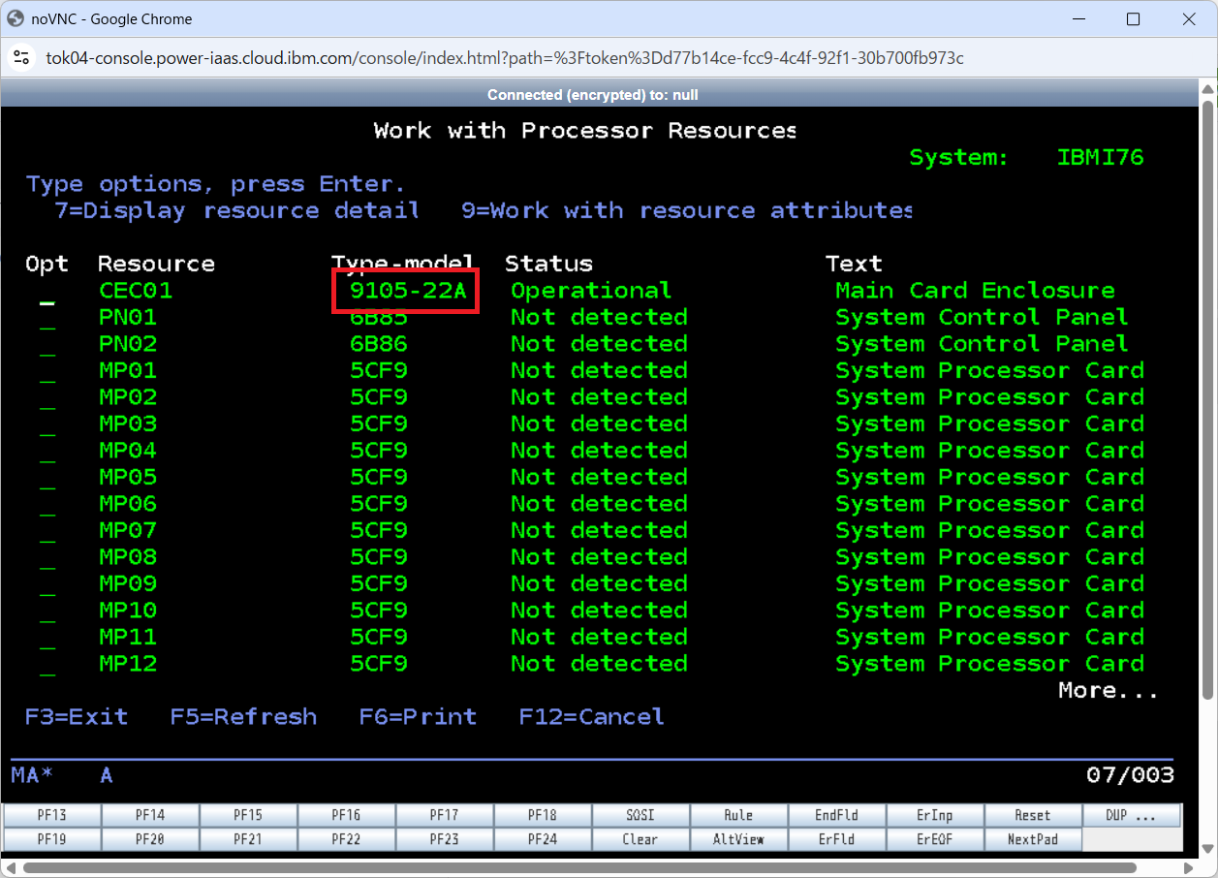Click Not detected status for PN01
The height and width of the screenshot is (878, 1218).
click(599, 317)
